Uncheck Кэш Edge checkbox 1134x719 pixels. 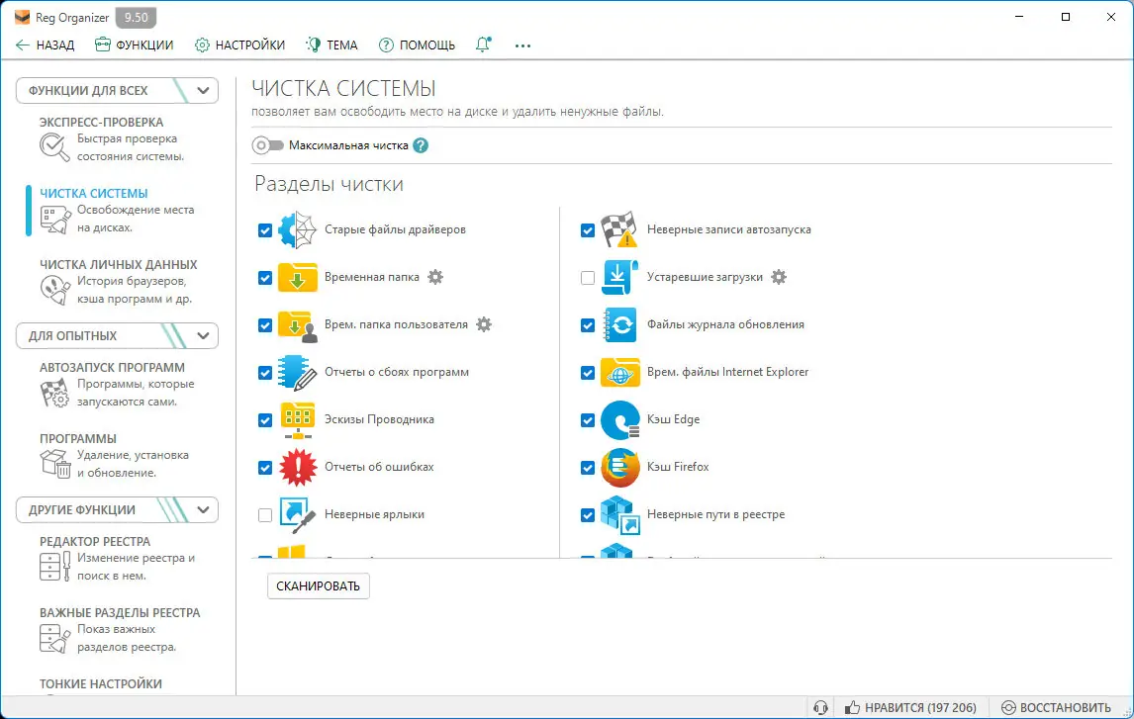[587, 420]
